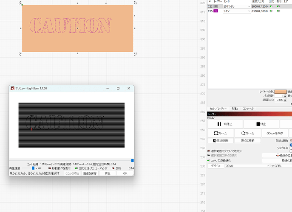Open the C15 mode dropdown ライン
The height and width of the screenshot is (212, 292).
tap(236, 11)
